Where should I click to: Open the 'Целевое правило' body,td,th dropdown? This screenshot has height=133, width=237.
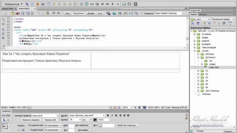pyautogui.click(x=45, y=116)
